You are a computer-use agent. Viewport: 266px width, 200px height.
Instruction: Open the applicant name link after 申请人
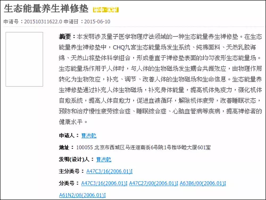tap(89, 136)
